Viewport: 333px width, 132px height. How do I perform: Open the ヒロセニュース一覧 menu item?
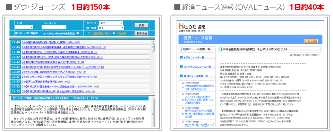(194, 57)
